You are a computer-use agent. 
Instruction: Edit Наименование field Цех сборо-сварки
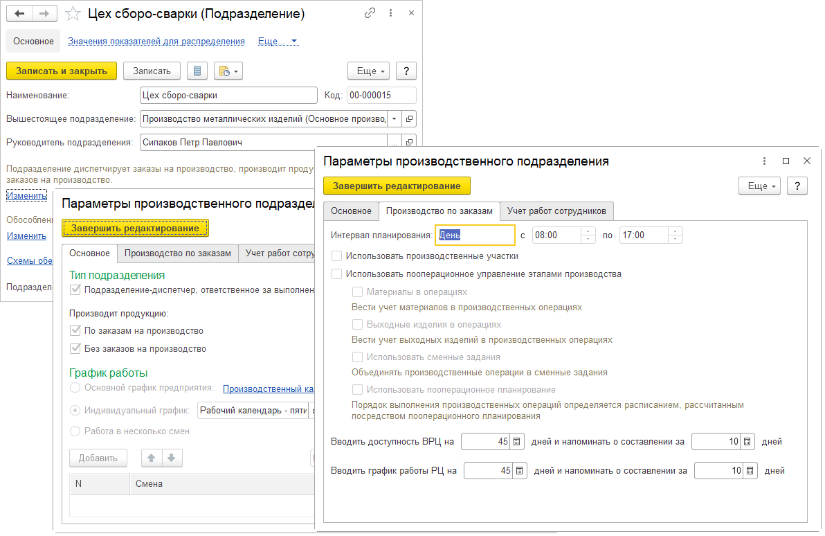point(229,96)
